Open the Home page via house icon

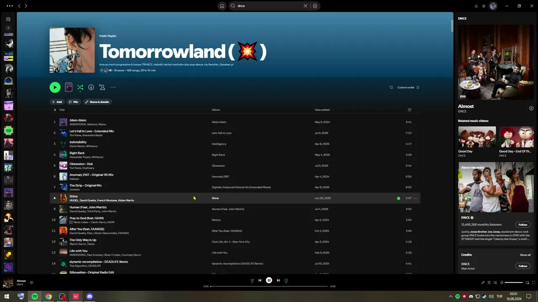click(x=222, y=6)
